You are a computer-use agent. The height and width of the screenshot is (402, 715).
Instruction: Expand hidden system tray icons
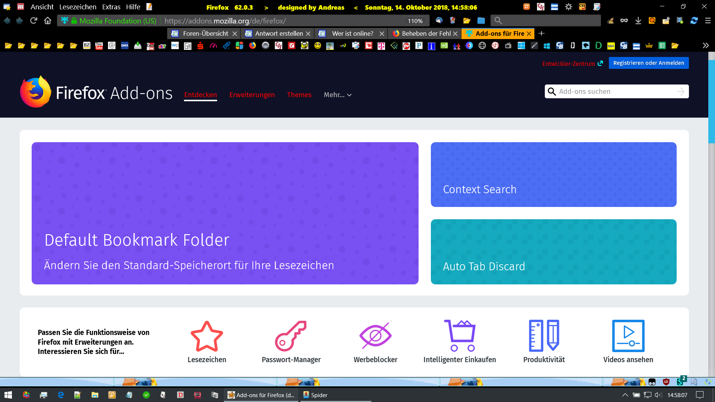point(625,395)
